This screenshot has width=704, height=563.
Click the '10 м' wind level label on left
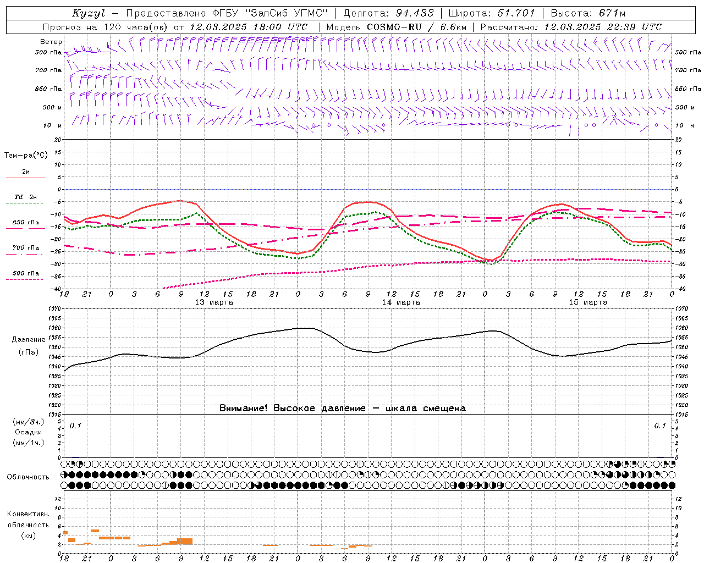[x=53, y=126]
